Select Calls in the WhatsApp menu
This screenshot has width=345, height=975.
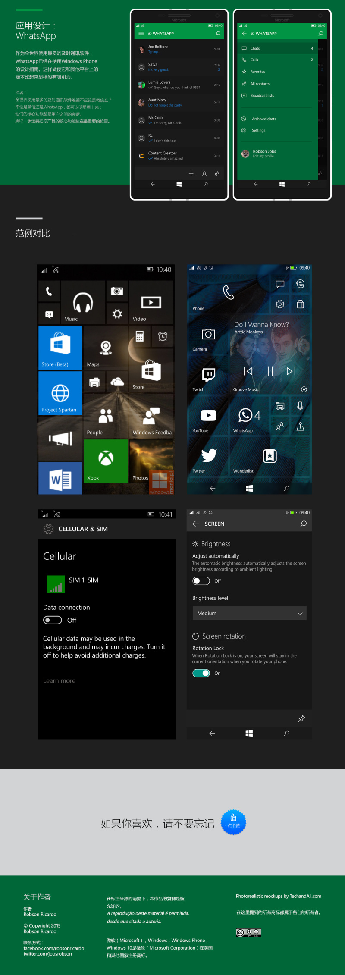point(277,60)
